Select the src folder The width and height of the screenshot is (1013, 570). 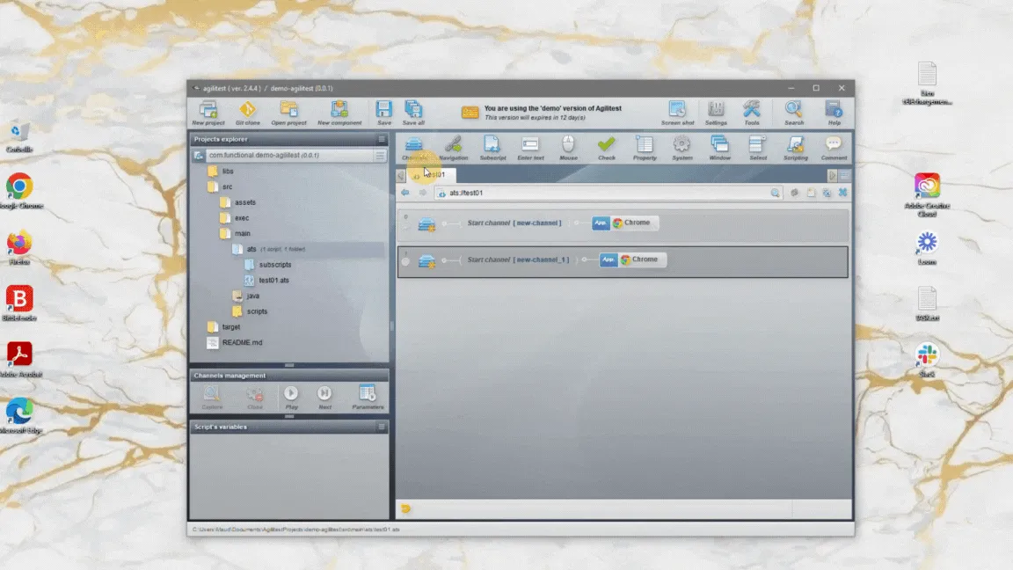(221, 186)
